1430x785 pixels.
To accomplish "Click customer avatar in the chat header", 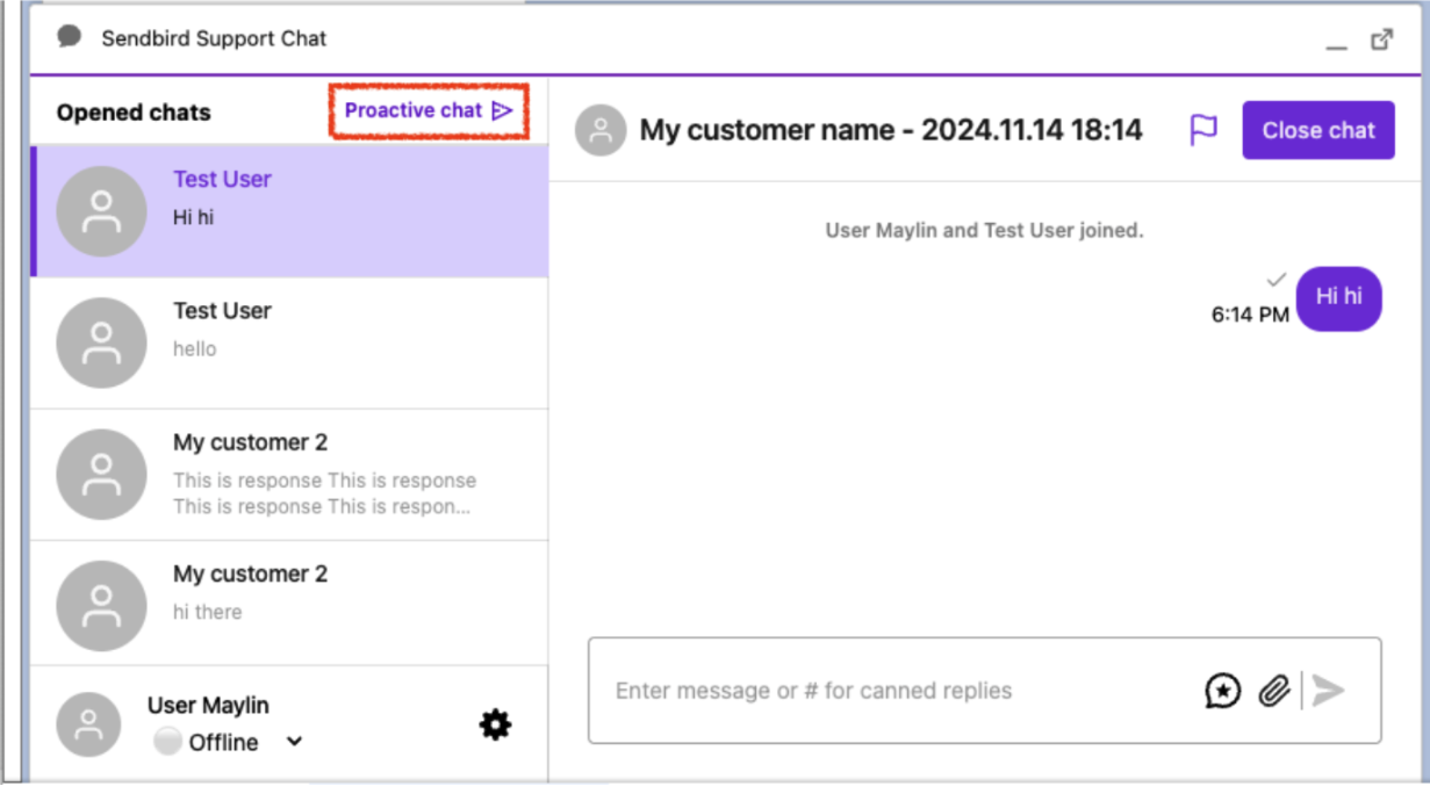I will pyautogui.click(x=601, y=130).
